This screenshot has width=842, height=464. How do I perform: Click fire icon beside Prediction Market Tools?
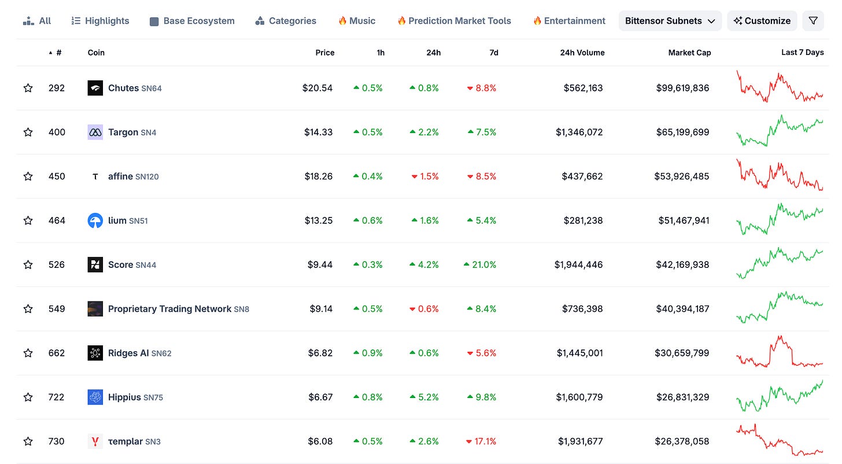(x=401, y=21)
